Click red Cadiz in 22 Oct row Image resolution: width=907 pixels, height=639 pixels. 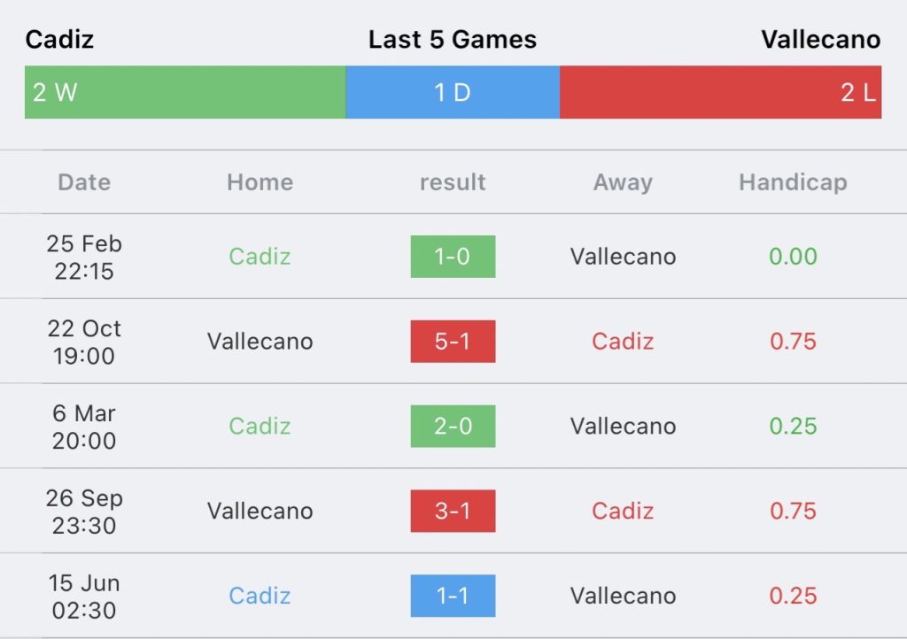pos(623,342)
